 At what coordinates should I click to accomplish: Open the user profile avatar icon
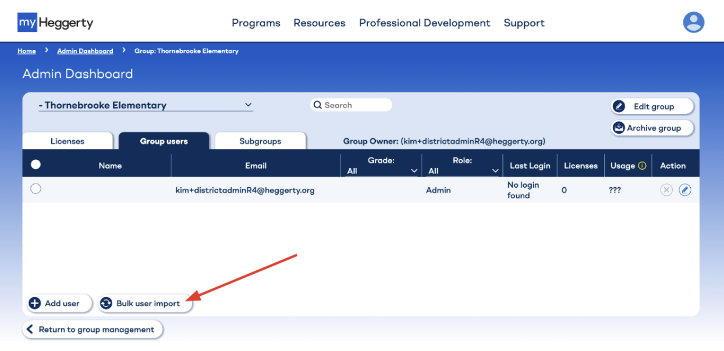[x=693, y=23]
